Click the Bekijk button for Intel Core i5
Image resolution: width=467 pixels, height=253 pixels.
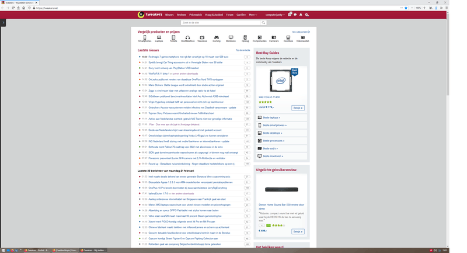(x=298, y=108)
